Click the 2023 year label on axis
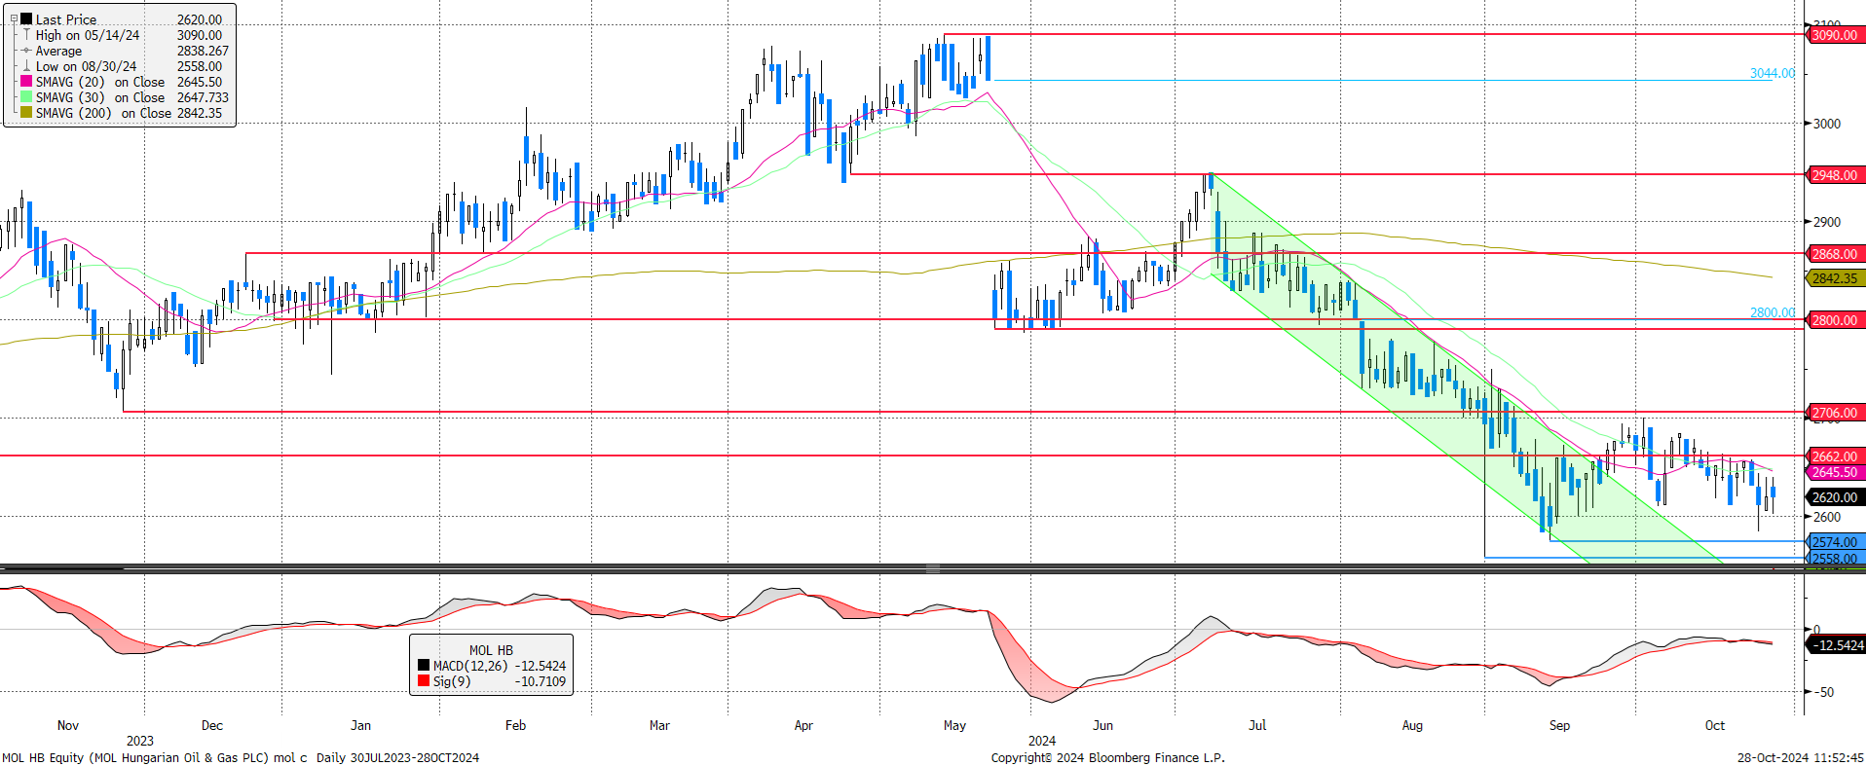The image size is (1866, 766). [140, 741]
